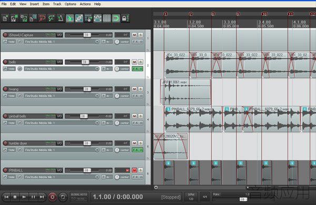This screenshot has width=316, height=205.
Task: Click the Save Project toolbar icon
Action: [x=23, y=18]
